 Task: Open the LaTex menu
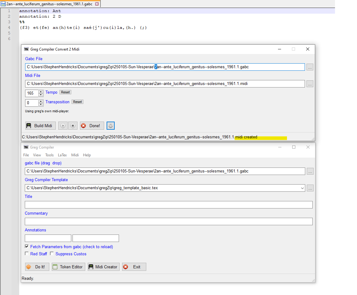(x=62, y=155)
